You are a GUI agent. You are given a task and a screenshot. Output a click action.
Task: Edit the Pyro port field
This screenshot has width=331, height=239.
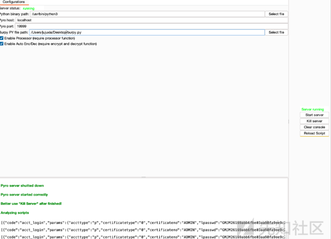click(x=151, y=26)
